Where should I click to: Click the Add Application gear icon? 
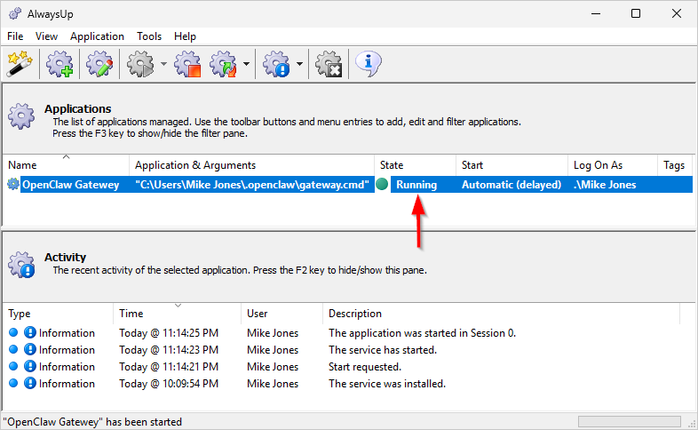click(59, 64)
